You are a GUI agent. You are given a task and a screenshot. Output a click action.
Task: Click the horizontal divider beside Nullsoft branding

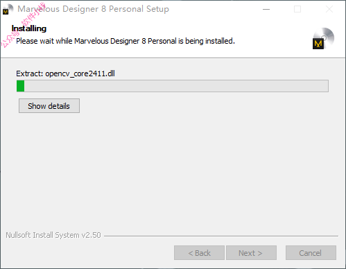(221, 236)
